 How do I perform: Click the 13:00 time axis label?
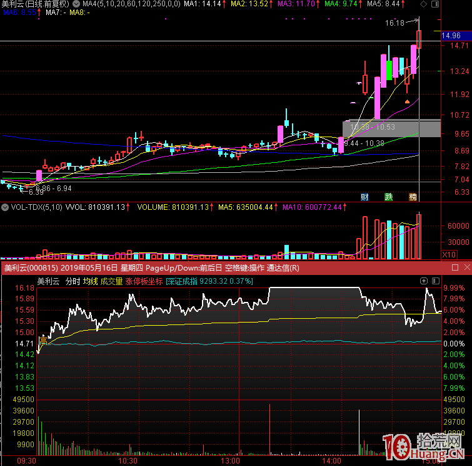pyautogui.click(x=230, y=461)
